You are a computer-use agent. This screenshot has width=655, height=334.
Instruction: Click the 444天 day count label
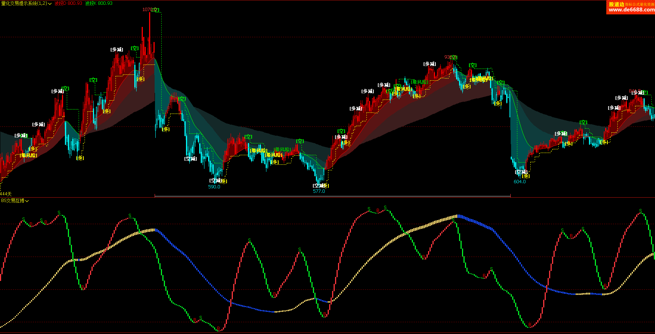point(6,194)
